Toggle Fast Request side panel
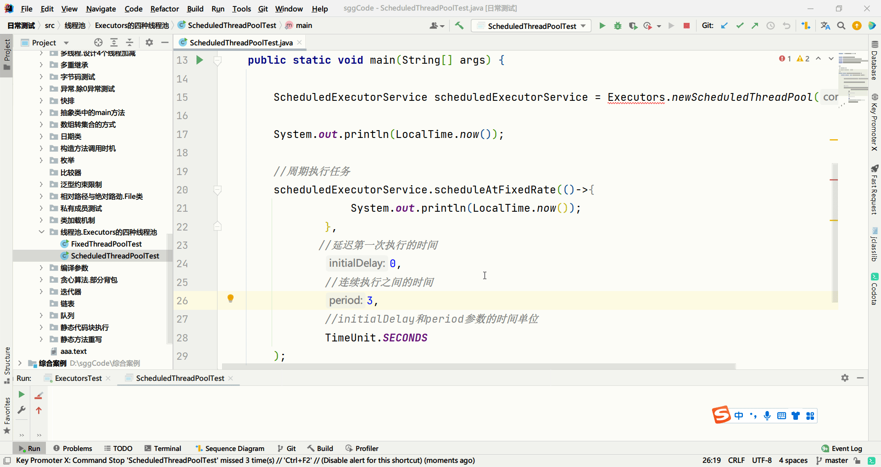The width and height of the screenshot is (881, 467). coord(875,189)
